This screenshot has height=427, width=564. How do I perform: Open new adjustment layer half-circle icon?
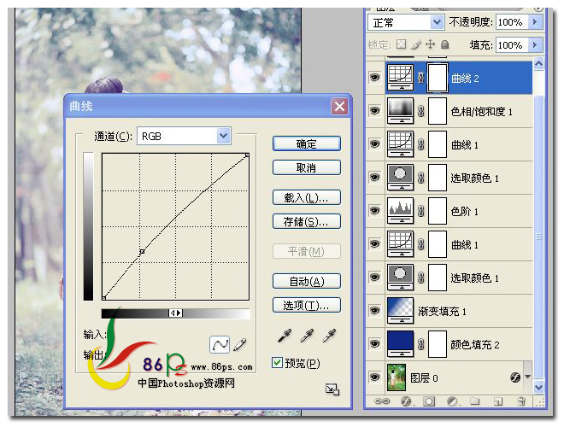453,401
